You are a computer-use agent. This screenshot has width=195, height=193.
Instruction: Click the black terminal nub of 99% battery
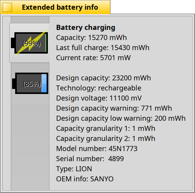13,43
